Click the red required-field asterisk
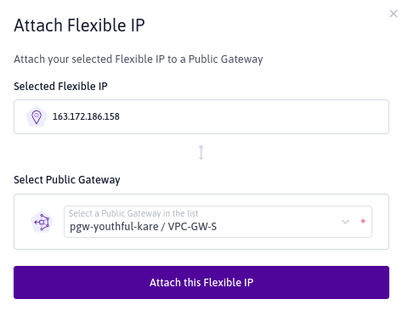 pyautogui.click(x=363, y=222)
